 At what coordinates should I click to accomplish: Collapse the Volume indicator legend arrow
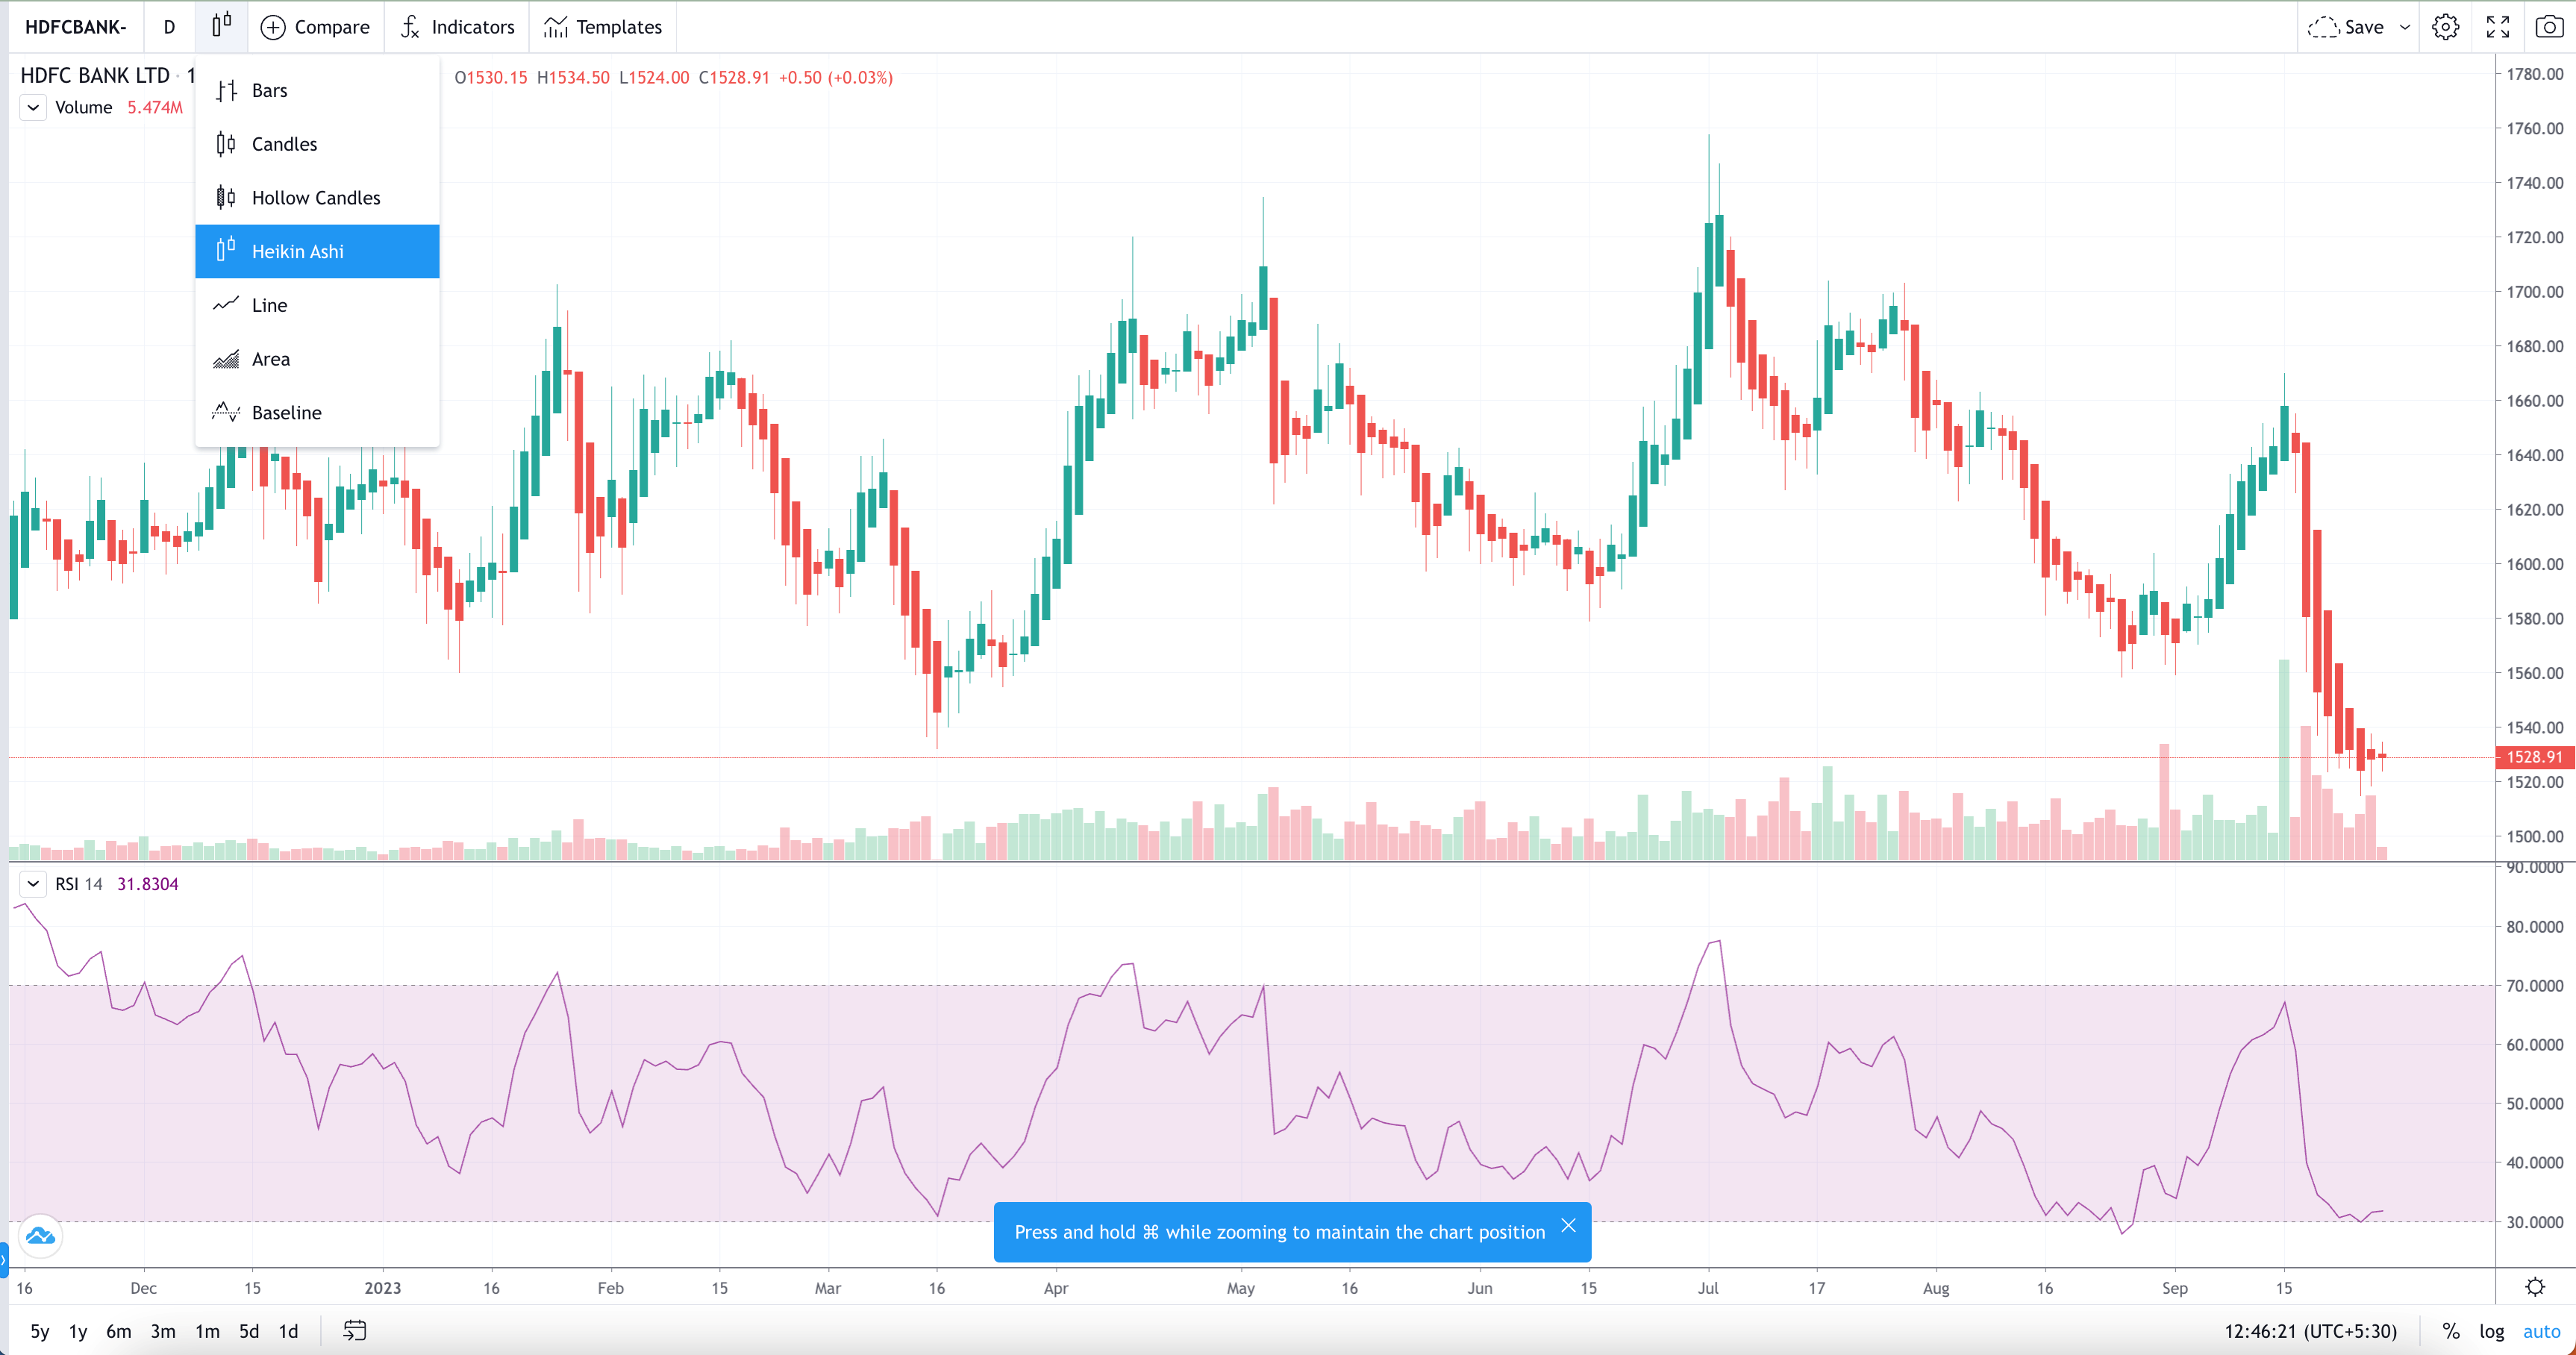(33, 107)
